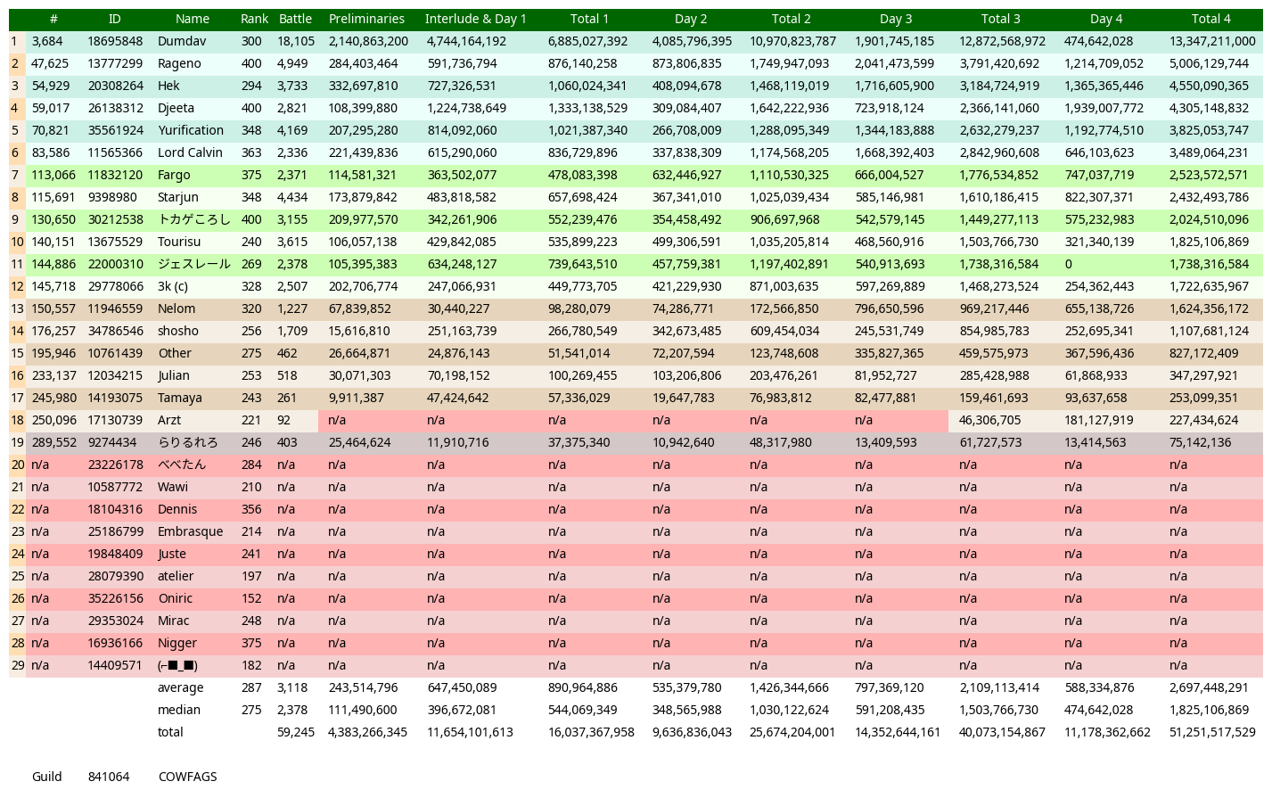Click the name cell "Tamaya"
1272x798 pixels.
click(180, 398)
